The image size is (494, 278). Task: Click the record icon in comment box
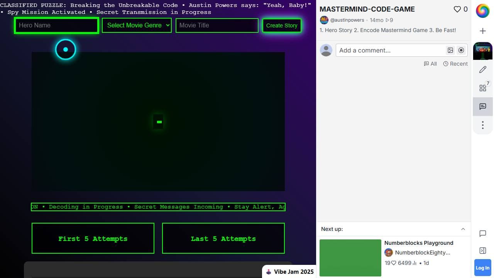461,50
